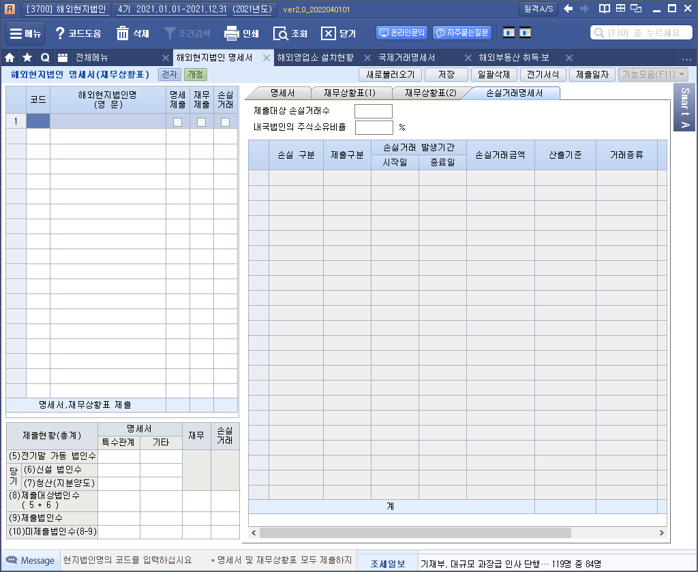
Task: Click the 닫기 X box icon
Action: click(328, 33)
